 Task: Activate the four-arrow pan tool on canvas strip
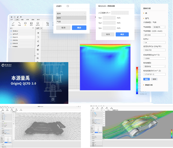38,33
